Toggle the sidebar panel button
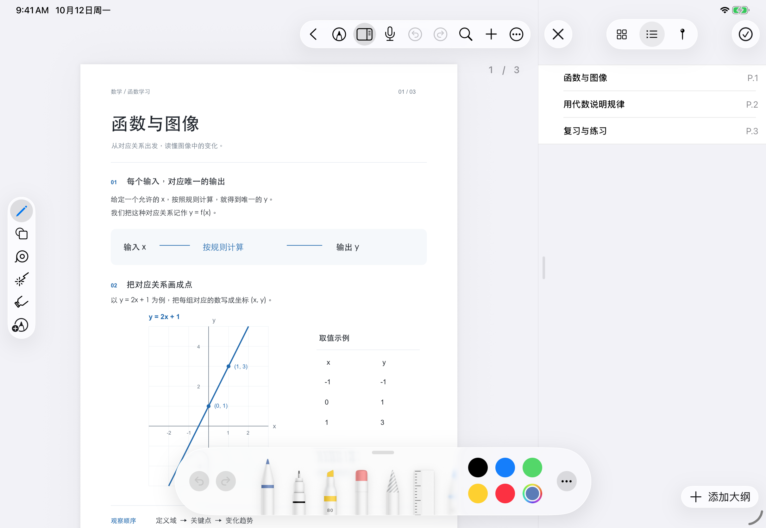766x528 pixels. [364, 35]
